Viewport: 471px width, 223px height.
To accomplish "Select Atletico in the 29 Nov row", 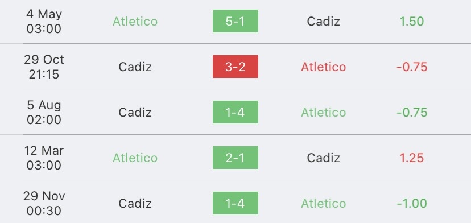I will (324, 204).
